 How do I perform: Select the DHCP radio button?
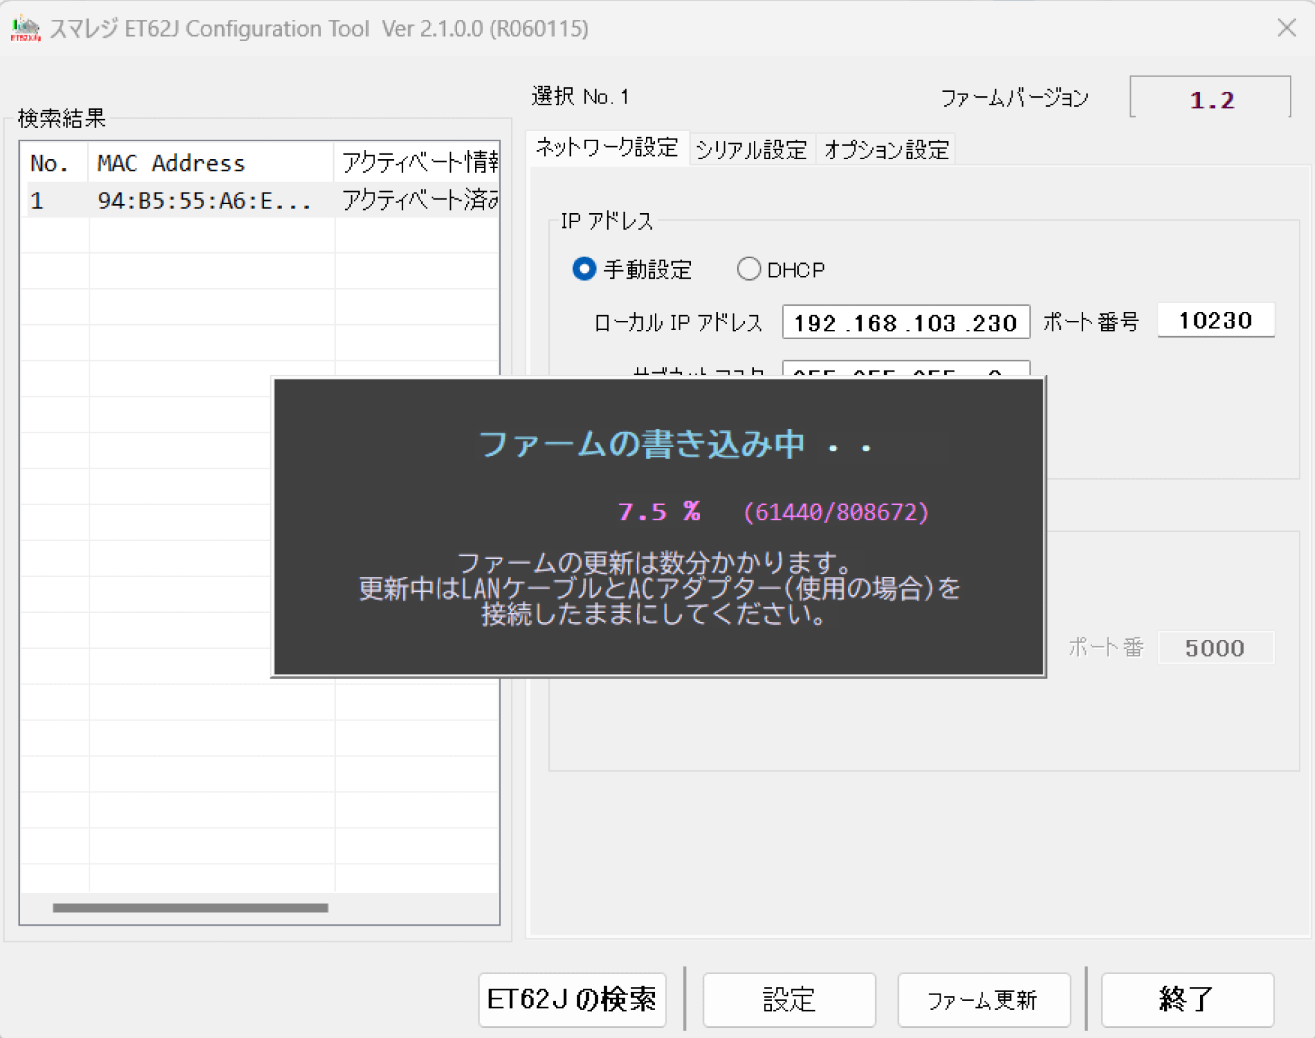point(749,269)
